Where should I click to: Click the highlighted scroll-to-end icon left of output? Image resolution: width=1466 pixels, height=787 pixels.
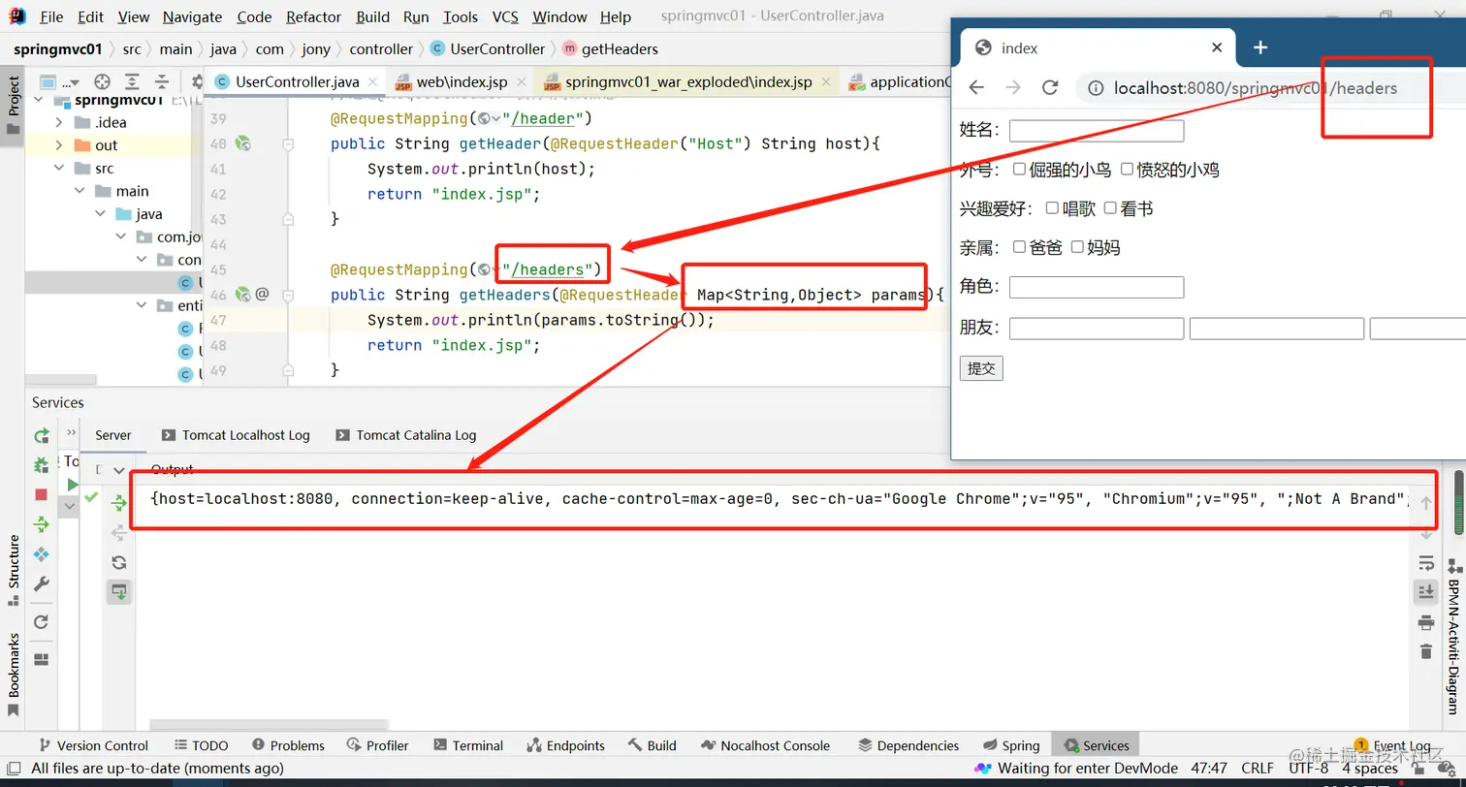click(x=119, y=592)
